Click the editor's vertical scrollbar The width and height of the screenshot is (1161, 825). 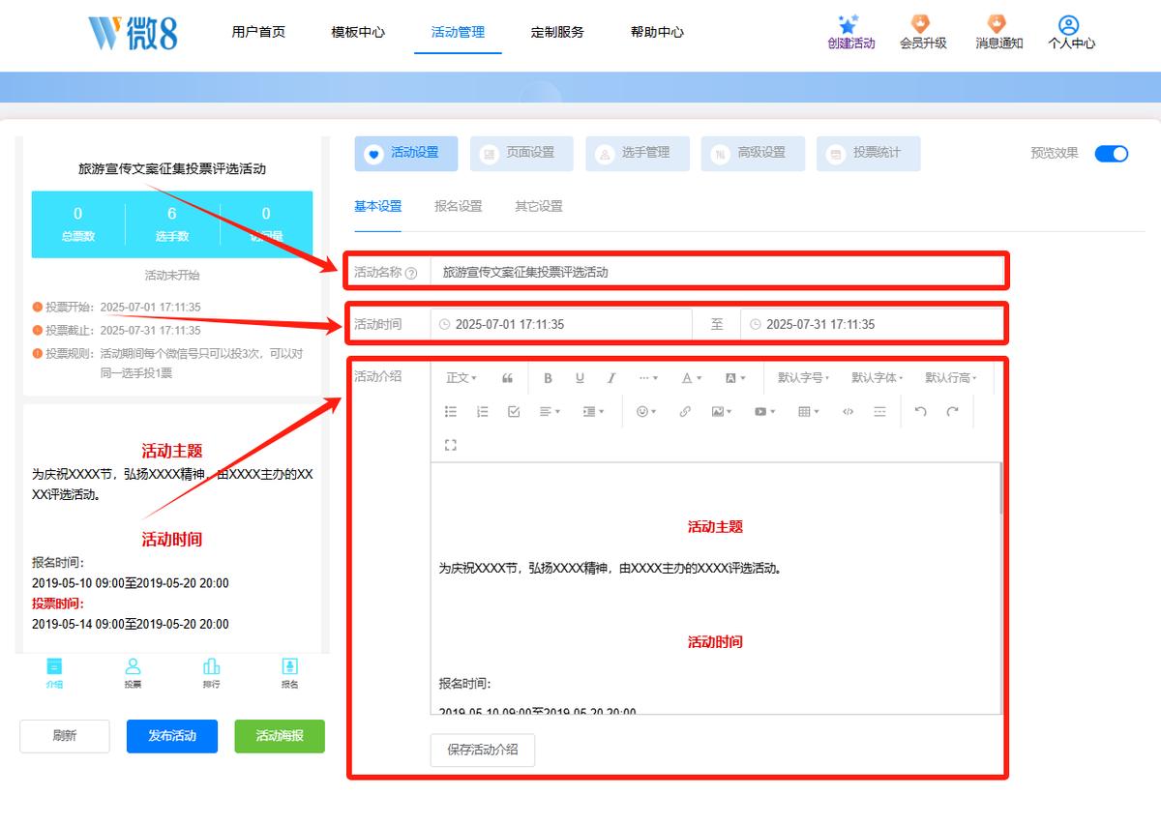point(999,488)
